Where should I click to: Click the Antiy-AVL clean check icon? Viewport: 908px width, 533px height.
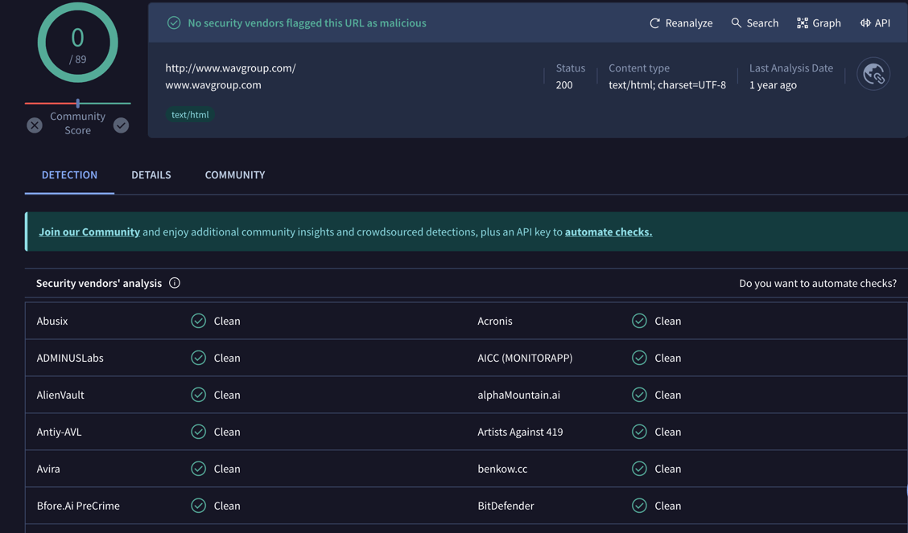click(x=199, y=432)
